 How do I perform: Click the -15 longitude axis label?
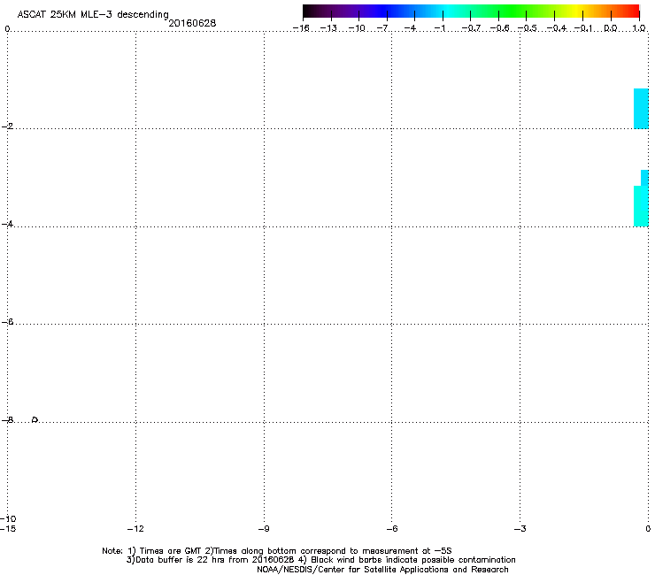8,529
